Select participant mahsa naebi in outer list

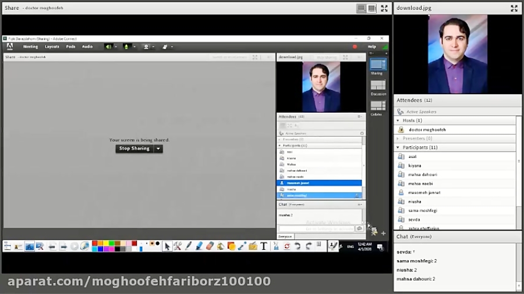click(456, 184)
